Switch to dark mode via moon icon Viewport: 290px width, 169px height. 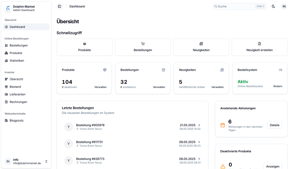273,6
